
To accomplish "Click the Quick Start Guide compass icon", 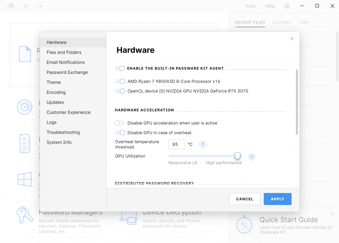I will (x=244, y=224).
